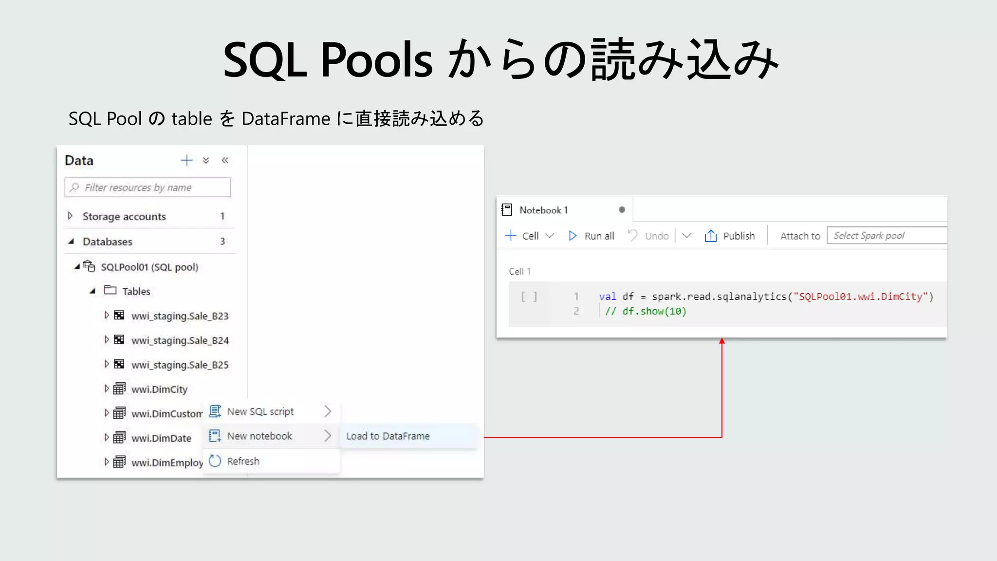Viewport: 997px width, 561px height.
Task: Click the Cell add button label
Action: tap(530, 236)
